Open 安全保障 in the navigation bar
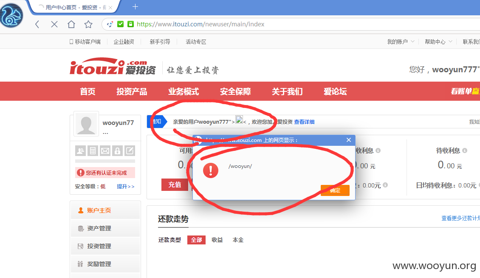Image resolution: width=480 pixels, height=278 pixels. click(235, 91)
